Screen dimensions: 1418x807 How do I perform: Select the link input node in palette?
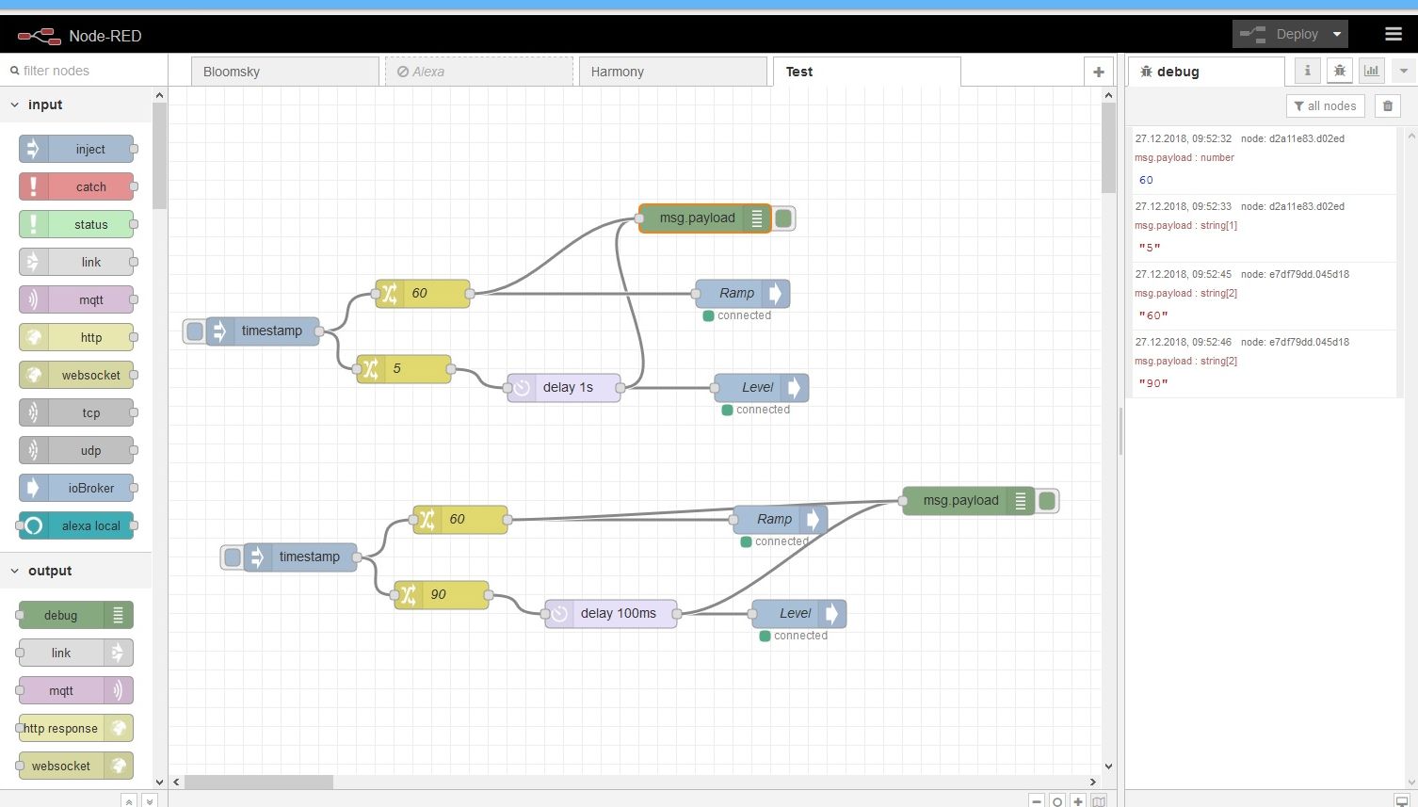(x=76, y=262)
